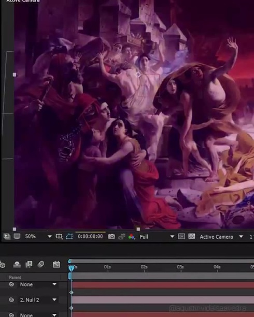Select keyframe below the top red layer bar
The image size is (254, 317).
(x=71, y=293)
